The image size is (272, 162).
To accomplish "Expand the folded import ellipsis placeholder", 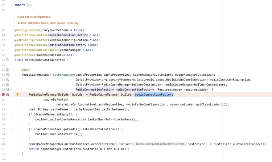I will (x=29, y=5).
